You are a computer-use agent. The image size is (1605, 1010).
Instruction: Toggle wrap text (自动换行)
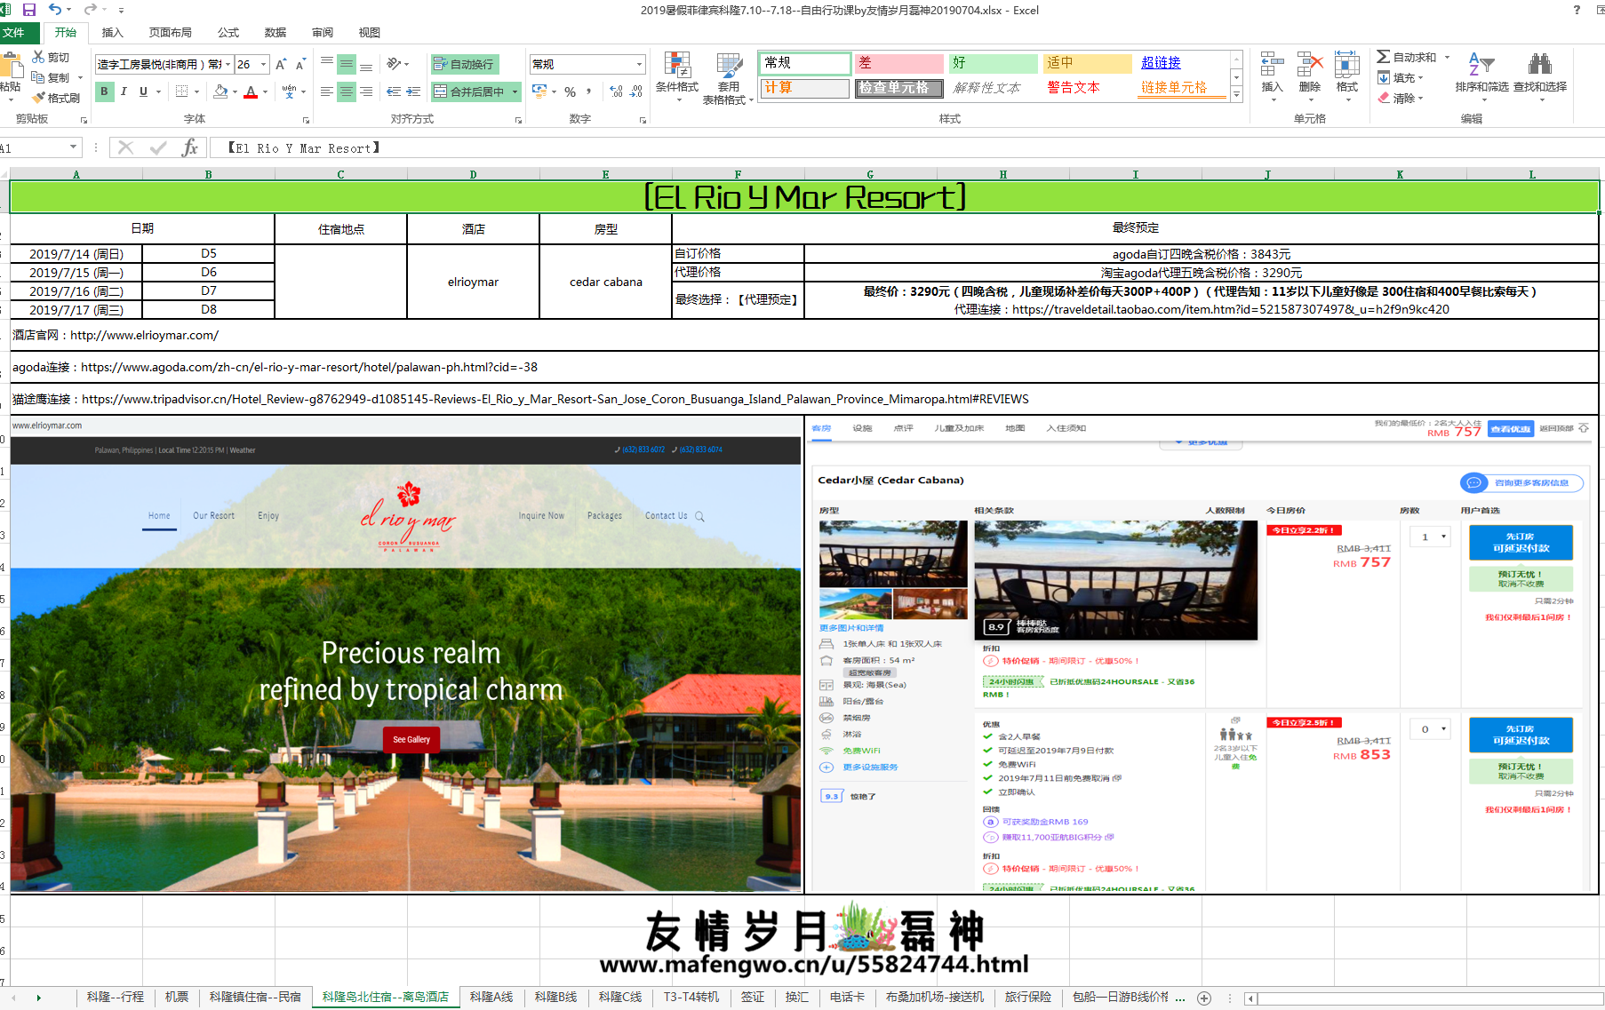click(x=465, y=64)
